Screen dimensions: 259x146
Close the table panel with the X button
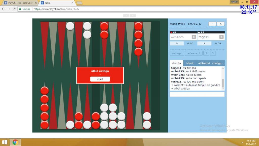[221, 24]
